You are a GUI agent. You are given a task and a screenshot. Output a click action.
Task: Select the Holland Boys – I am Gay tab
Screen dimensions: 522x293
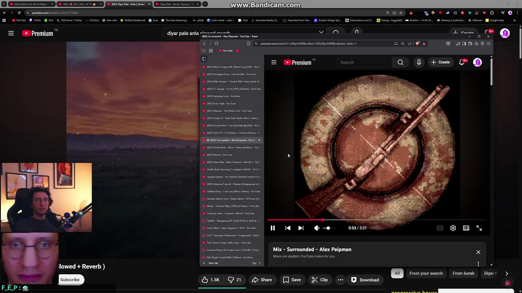coord(232,191)
